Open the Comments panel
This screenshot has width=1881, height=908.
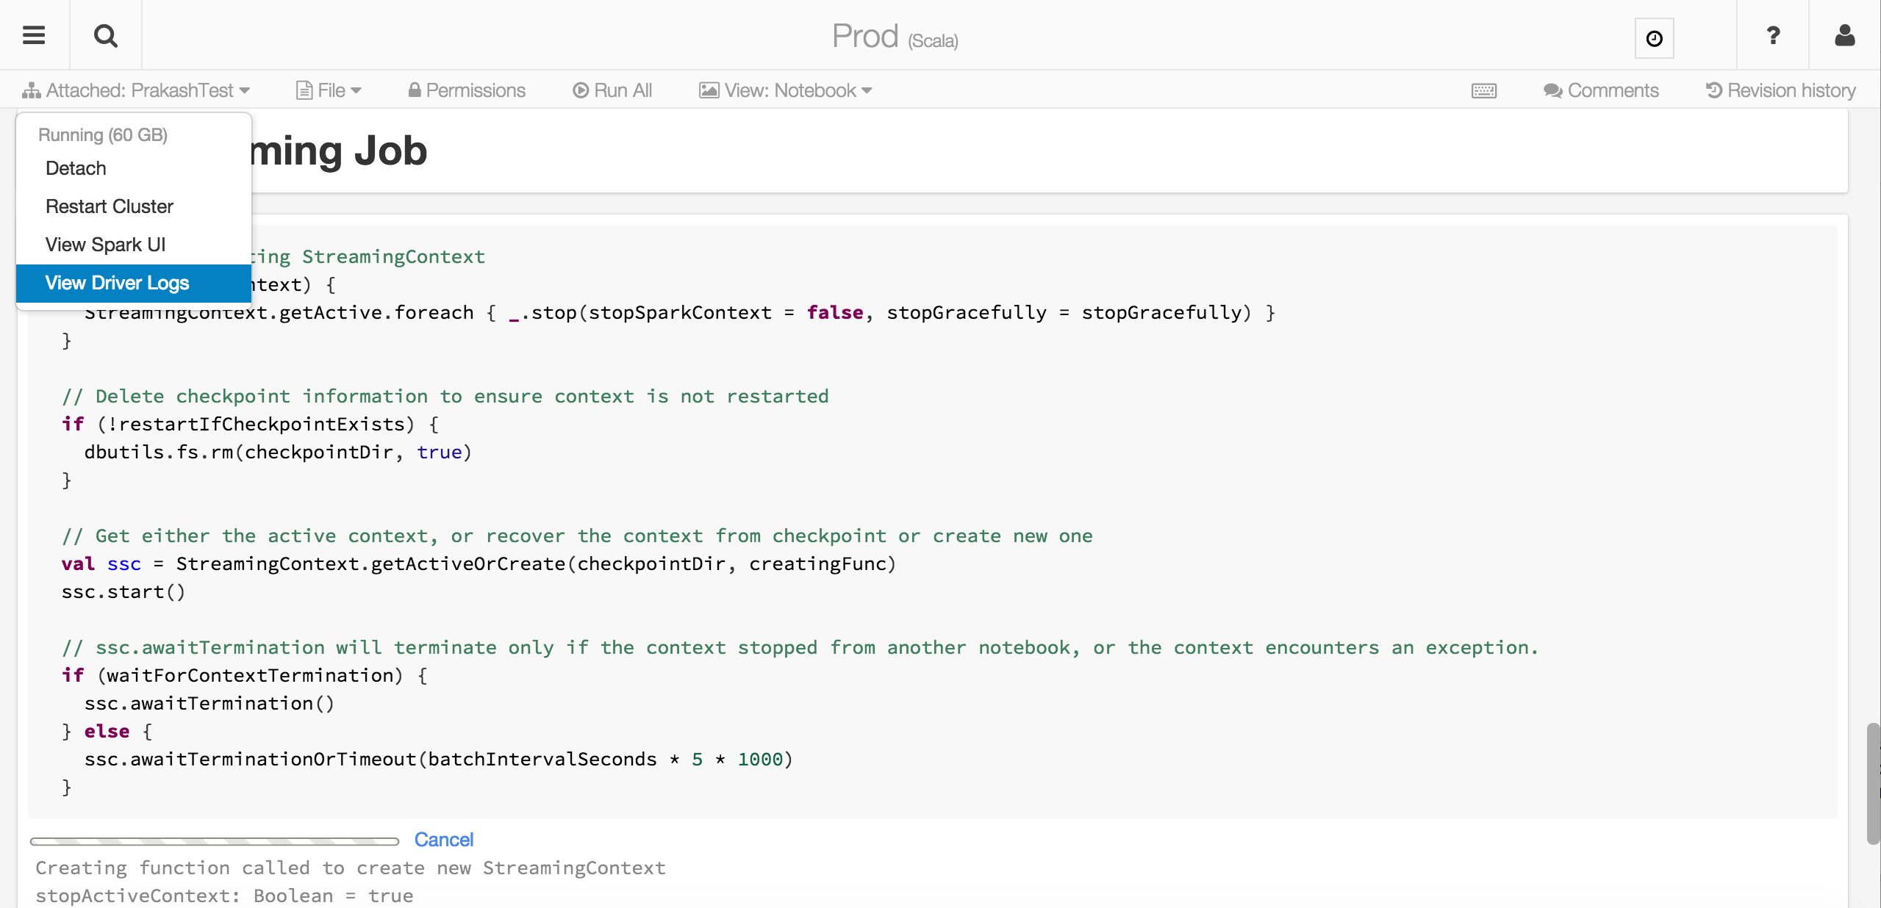(x=1601, y=90)
